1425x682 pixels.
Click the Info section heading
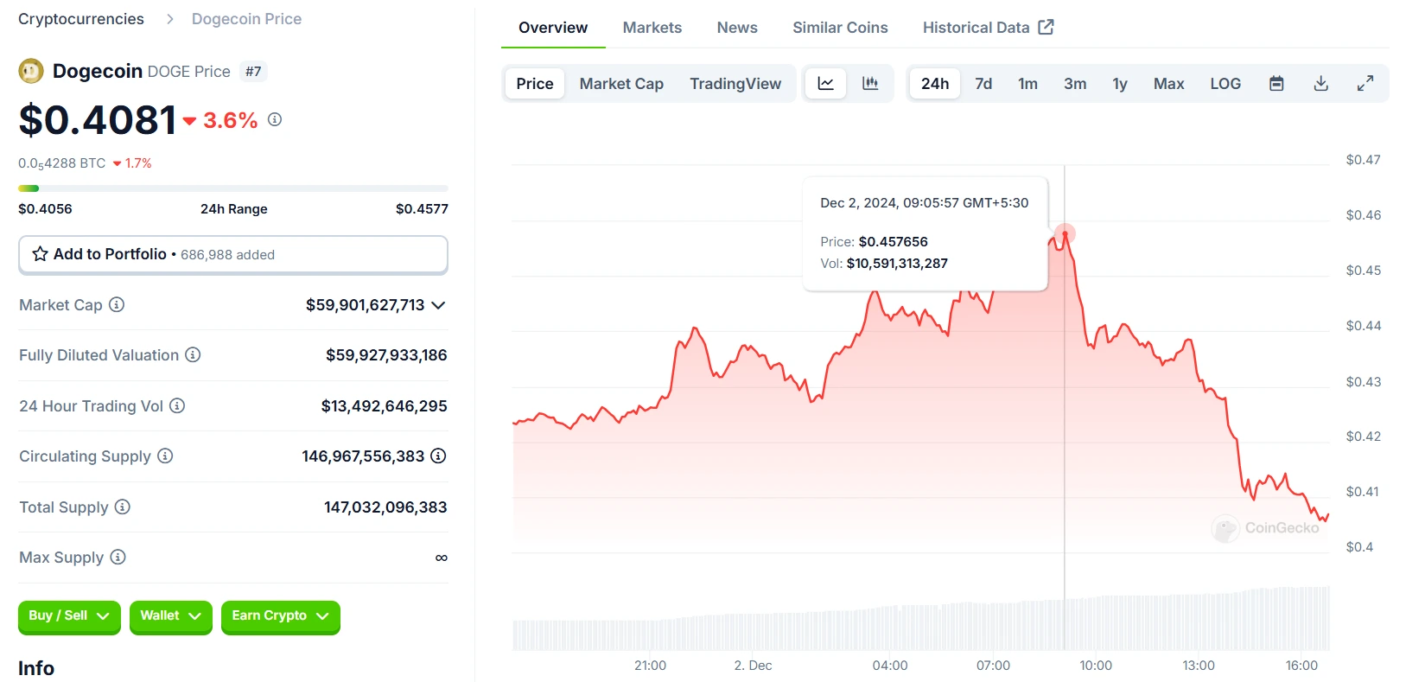pyautogui.click(x=36, y=668)
